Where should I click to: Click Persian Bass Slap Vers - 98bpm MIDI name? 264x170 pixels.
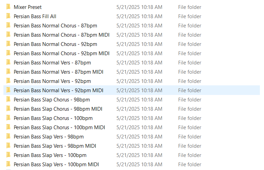coord(55,146)
